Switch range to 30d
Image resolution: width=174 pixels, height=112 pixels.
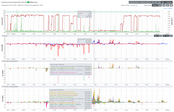click(x=163, y=2)
